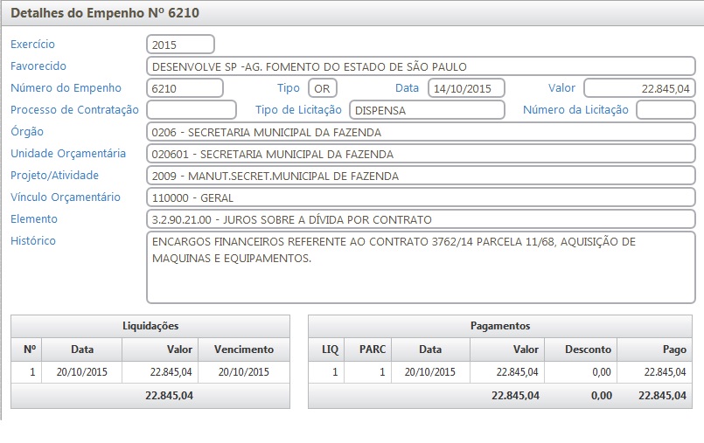Click the Pagamentos Valor total 22.845,04

tap(515, 396)
